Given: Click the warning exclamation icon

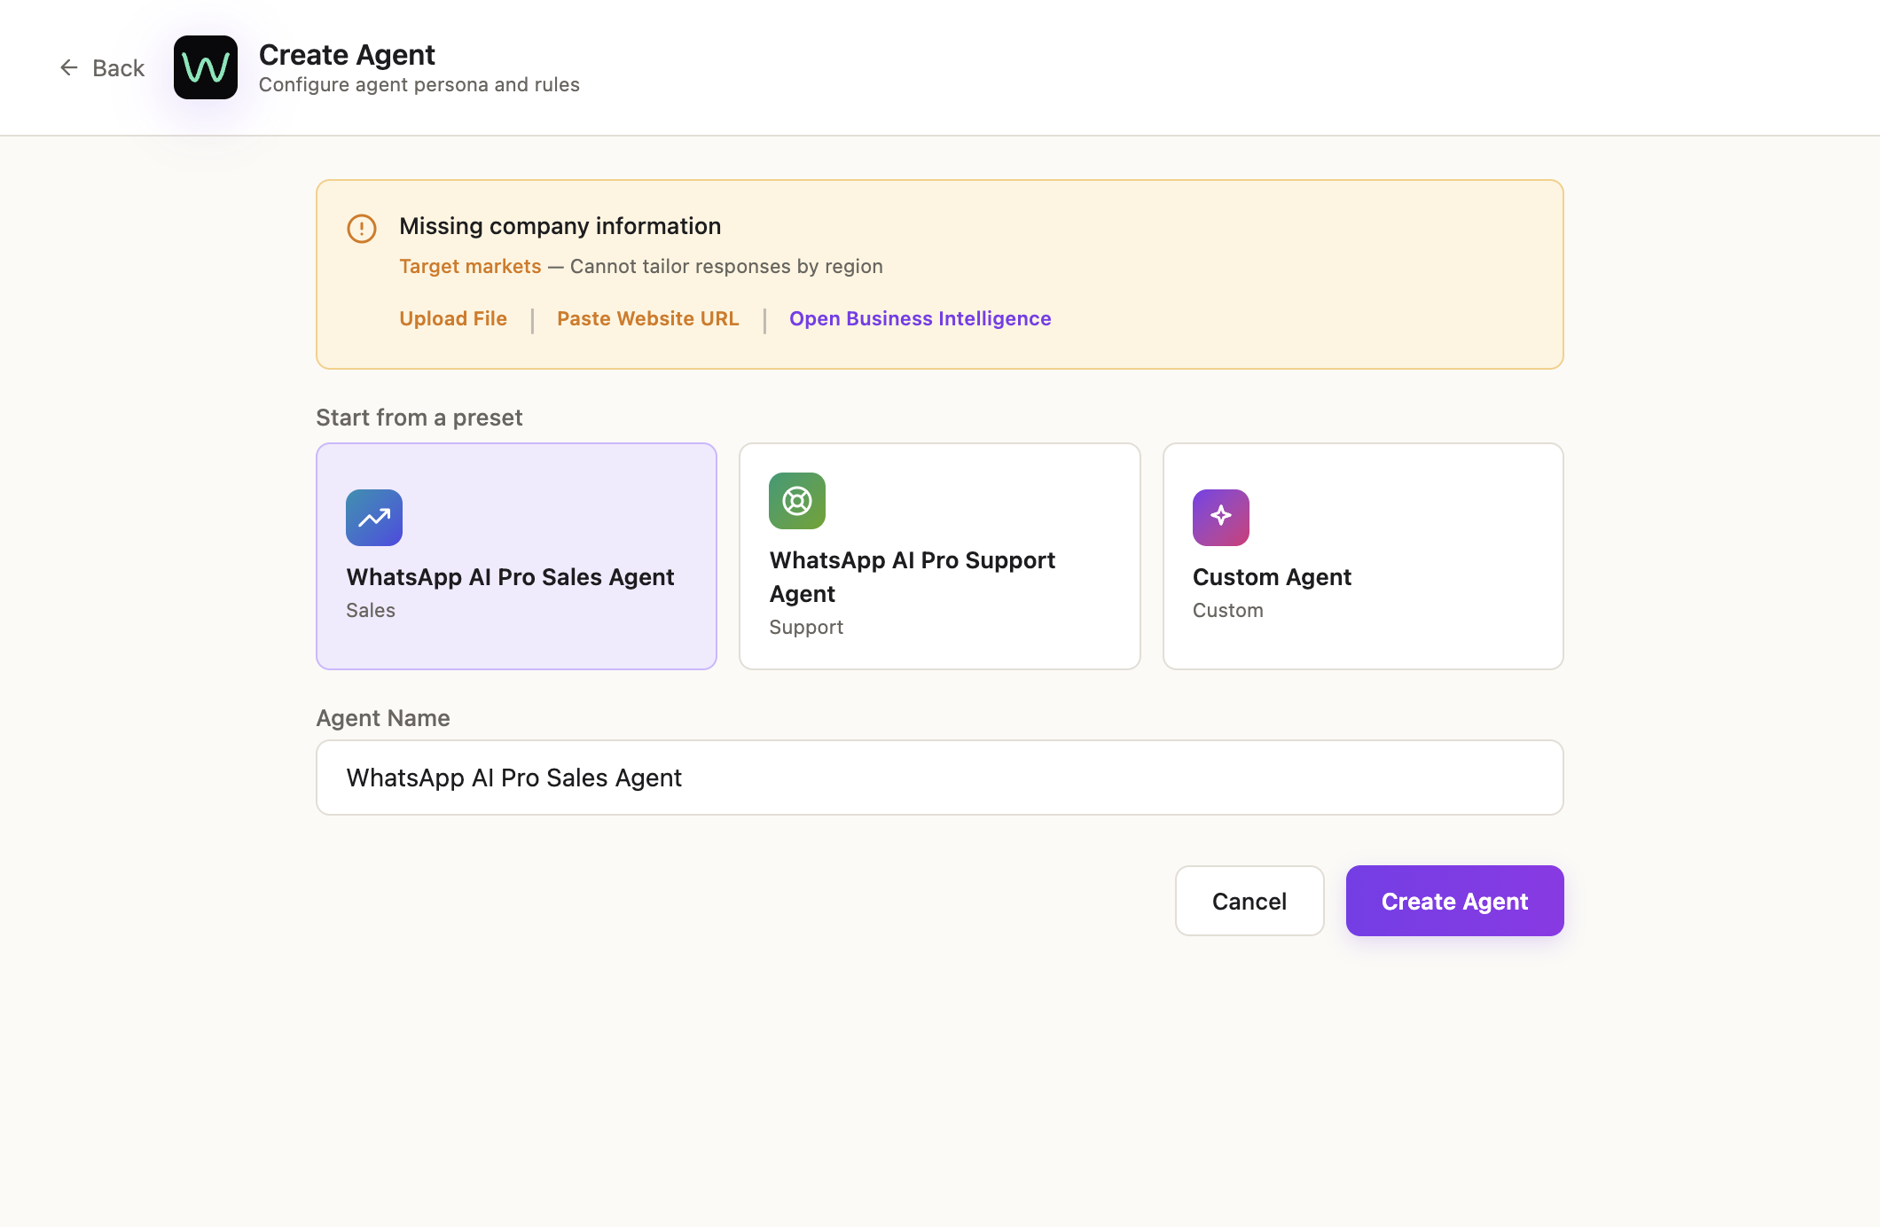Looking at the screenshot, I should 362,229.
